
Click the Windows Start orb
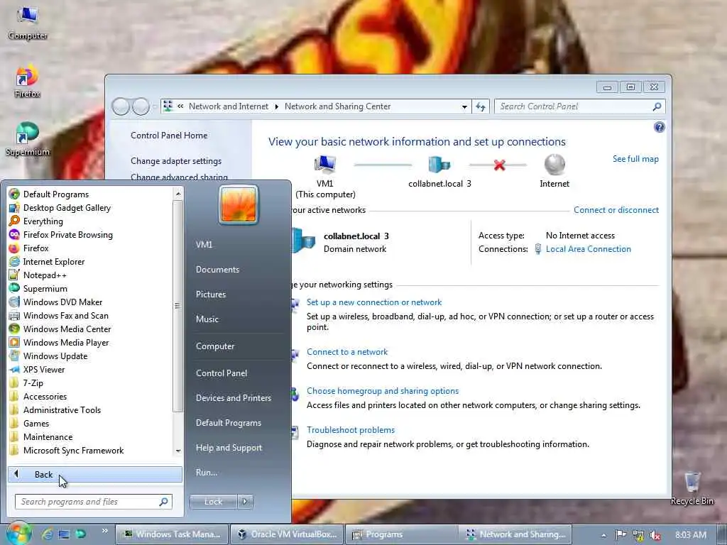tap(19, 534)
